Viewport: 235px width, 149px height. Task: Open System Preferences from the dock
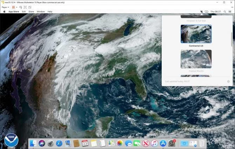(172, 143)
